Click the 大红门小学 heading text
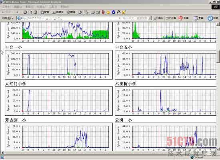Viewport: 220px width, 160px height. tap(16, 84)
